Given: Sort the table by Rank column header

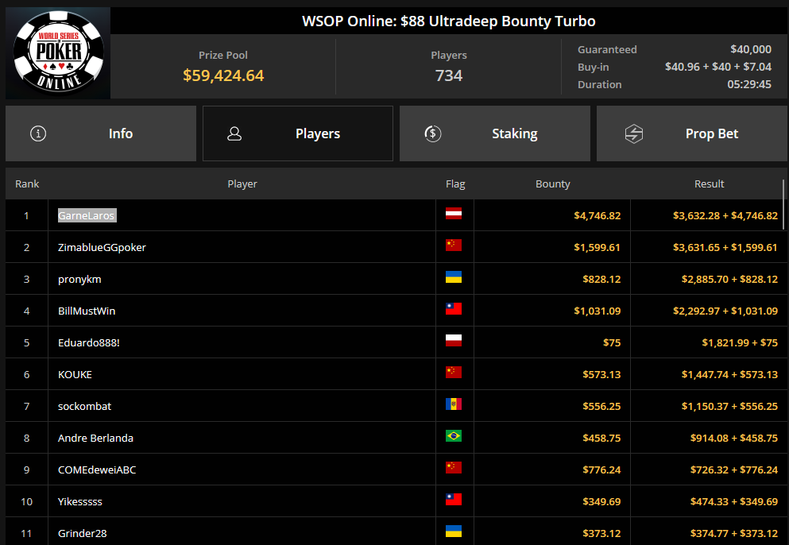Looking at the screenshot, I should click(x=27, y=184).
